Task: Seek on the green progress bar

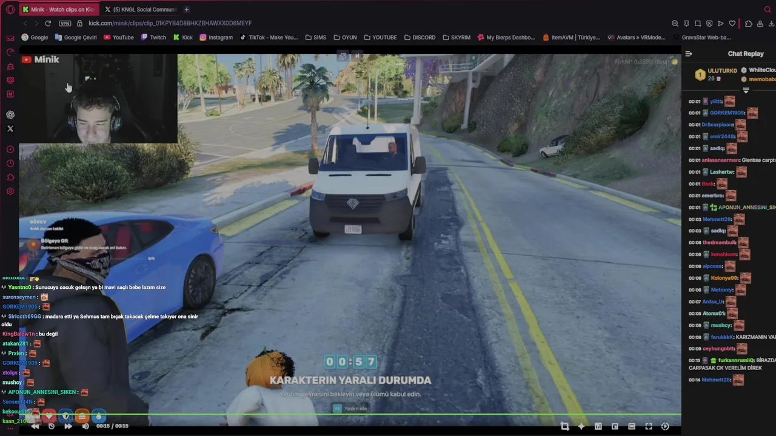Action: coord(350,415)
